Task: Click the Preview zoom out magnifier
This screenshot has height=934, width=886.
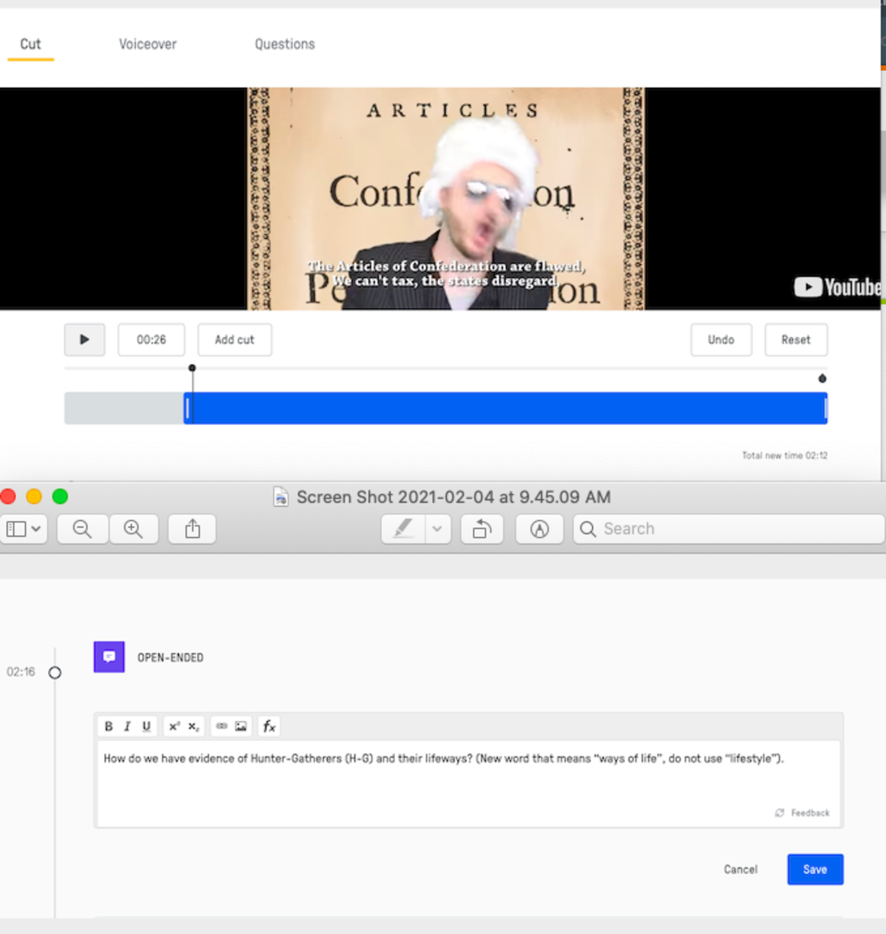Action: click(82, 529)
